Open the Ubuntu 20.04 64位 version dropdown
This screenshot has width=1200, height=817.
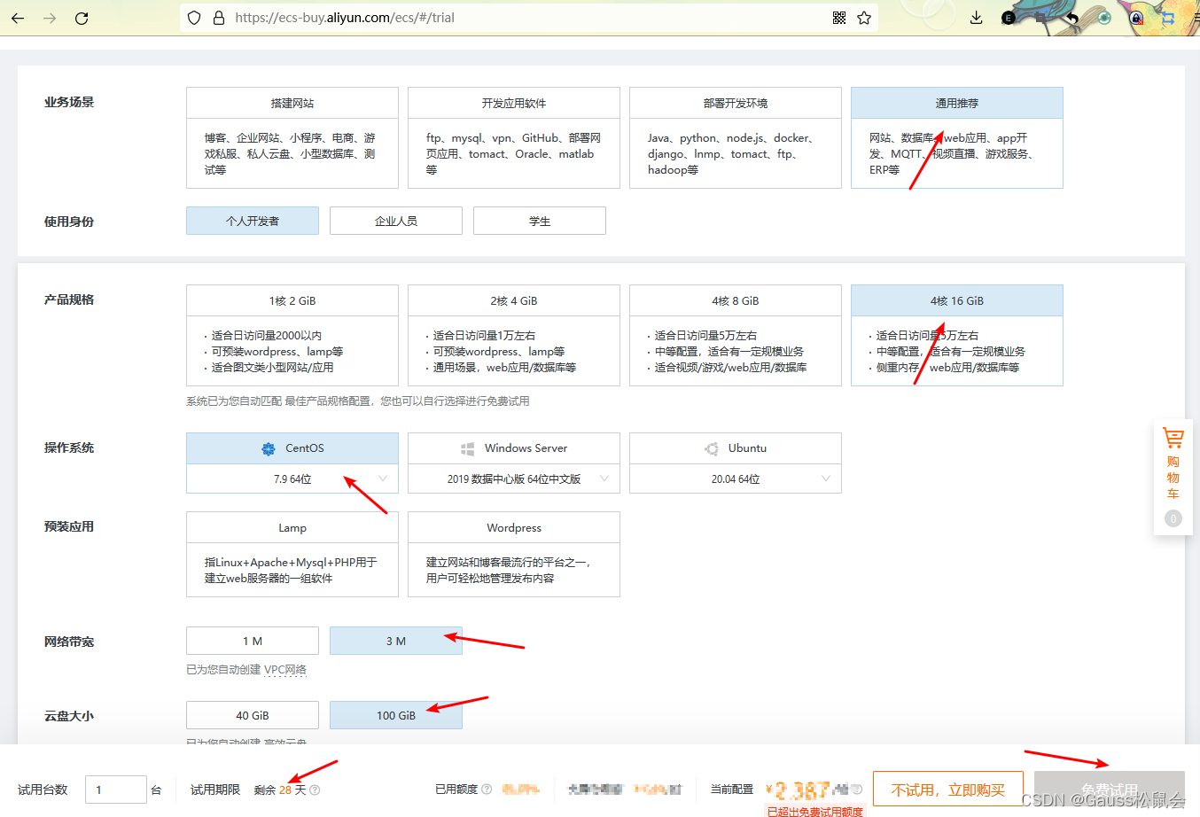coord(736,479)
